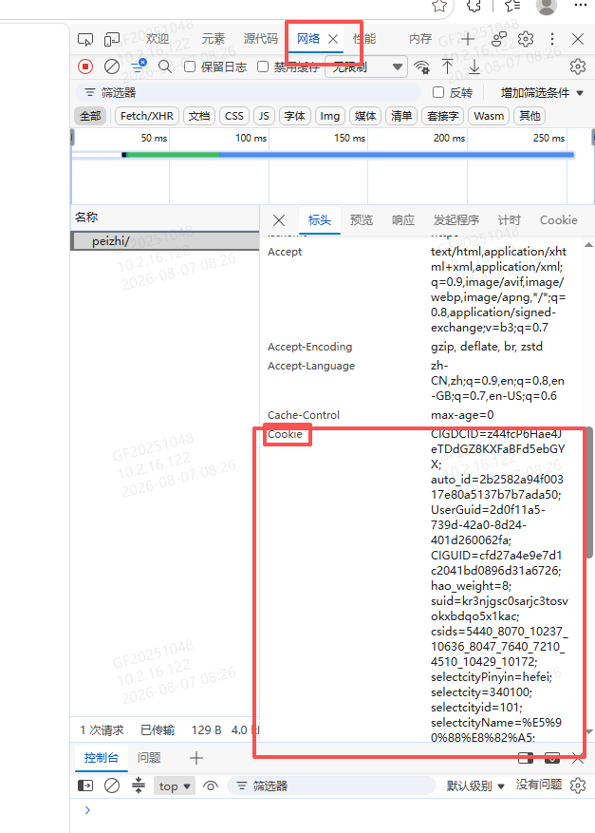Filter requests by Img
595x833 pixels.
pos(329,116)
